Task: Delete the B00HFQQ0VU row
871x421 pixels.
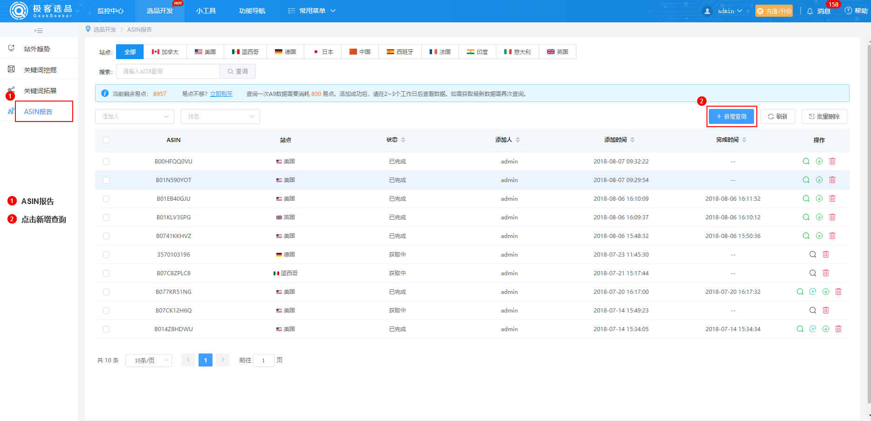Action: tap(832, 161)
